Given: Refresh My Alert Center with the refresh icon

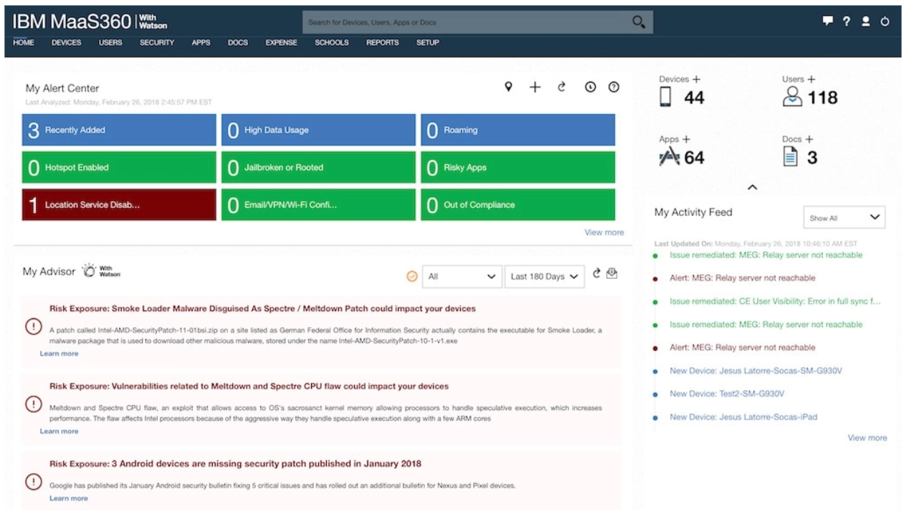Looking at the screenshot, I should pyautogui.click(x=562, y=87).
